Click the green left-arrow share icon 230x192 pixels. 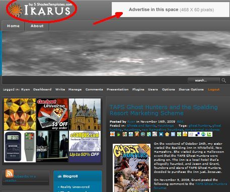tap(179, 134)
